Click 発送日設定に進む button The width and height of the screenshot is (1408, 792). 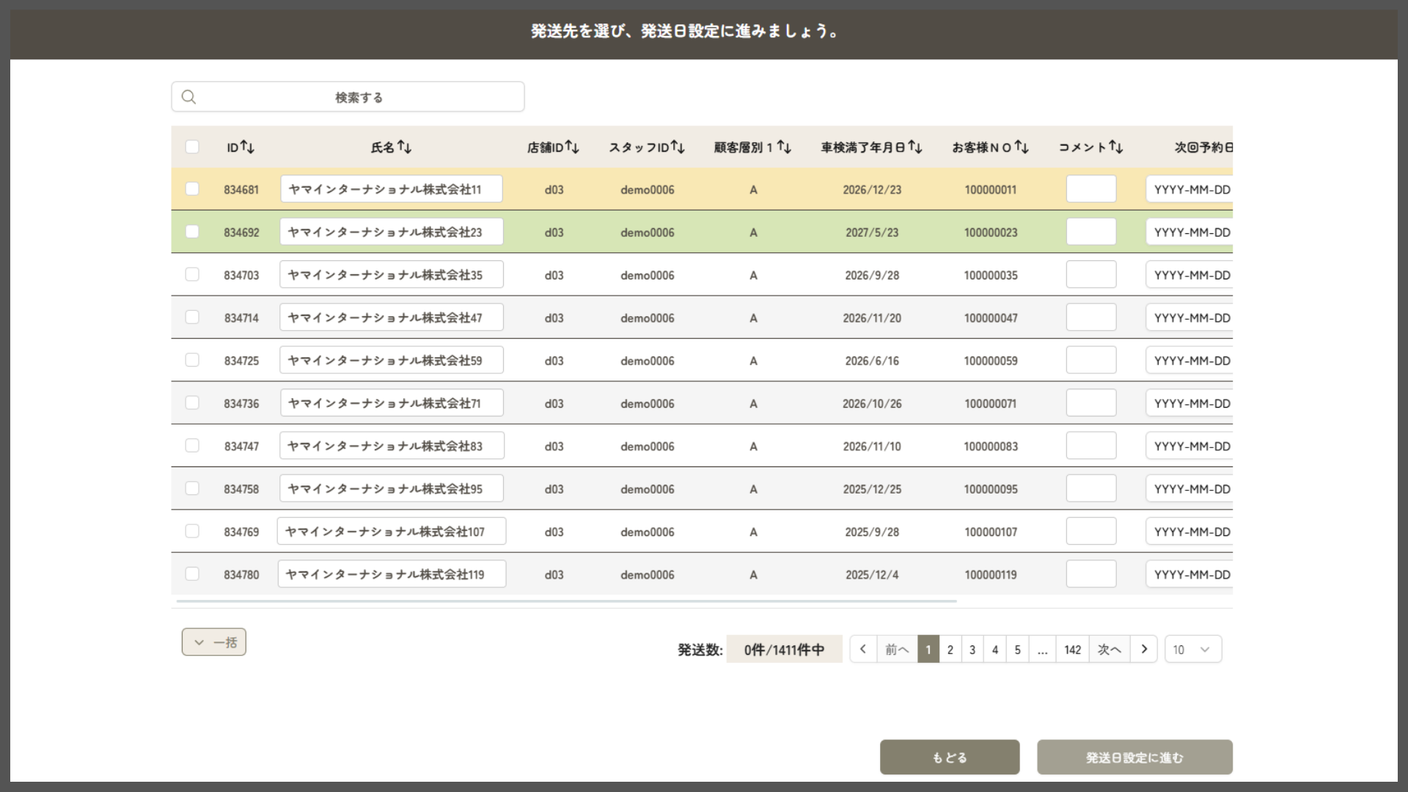point(1134,758)
